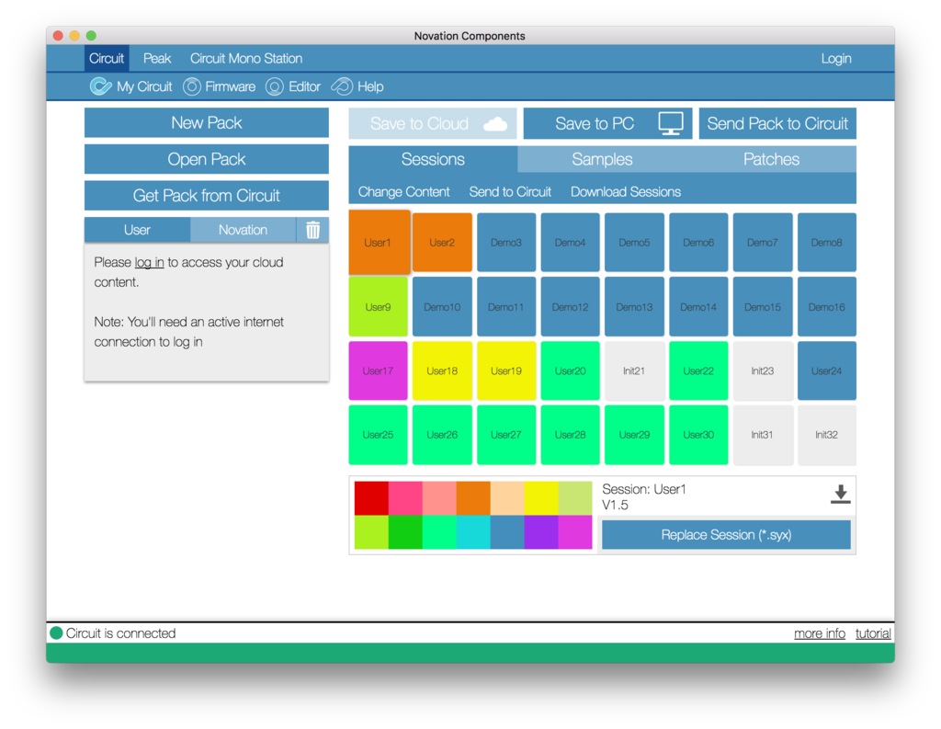This screenshot has width=941, height=729.
Task: Select the User20 session pad
Action: pyautogui.click(x=570, y=371)
